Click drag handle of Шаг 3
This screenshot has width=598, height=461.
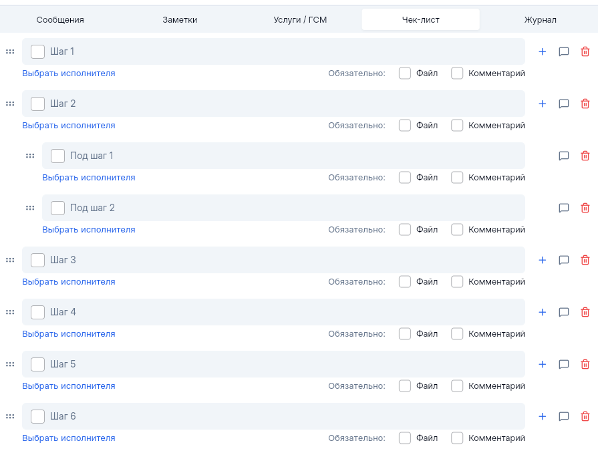10,260
